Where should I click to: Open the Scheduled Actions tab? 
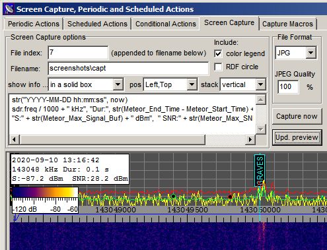point(97,24)
